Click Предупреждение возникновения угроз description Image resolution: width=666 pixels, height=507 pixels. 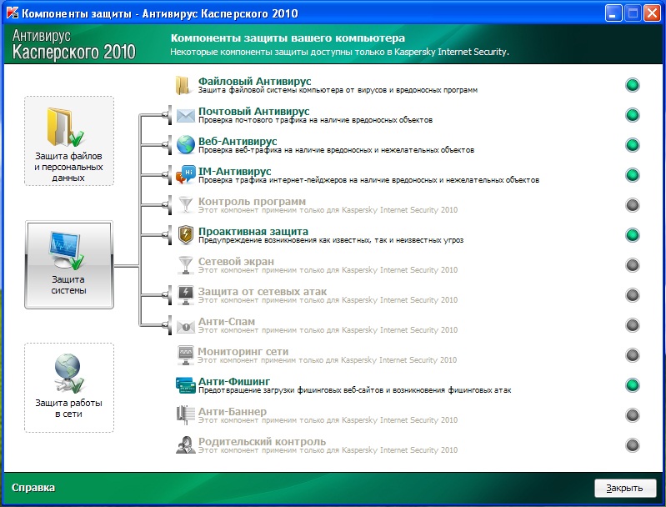point(331,240)
